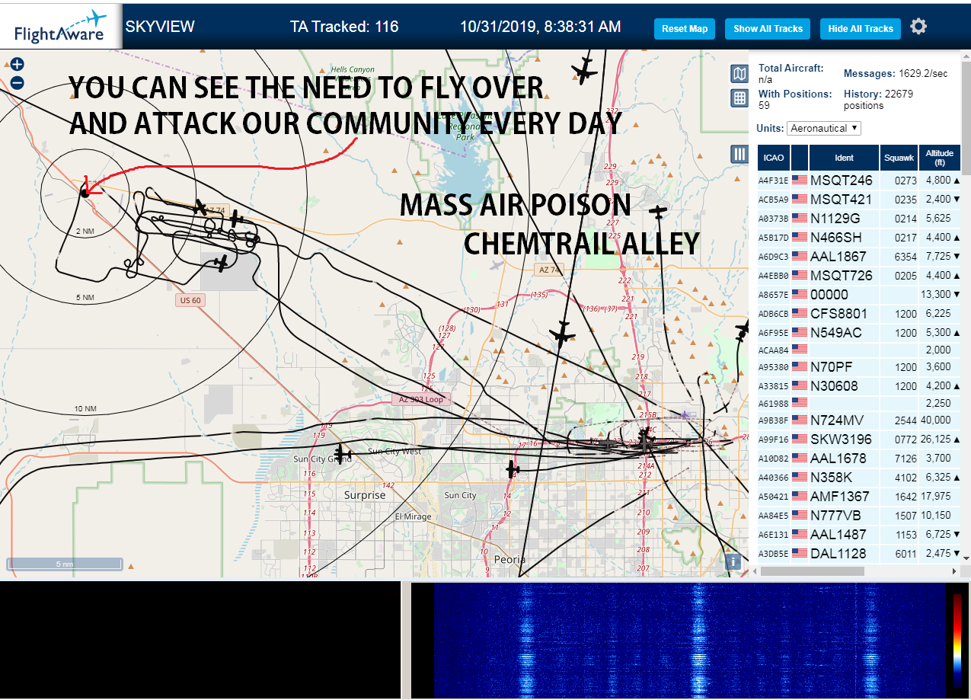Select aircraft DAL1128 row
Image resolution: width=971 pixels, height=700 pixels.
click(x=859, y=554)
